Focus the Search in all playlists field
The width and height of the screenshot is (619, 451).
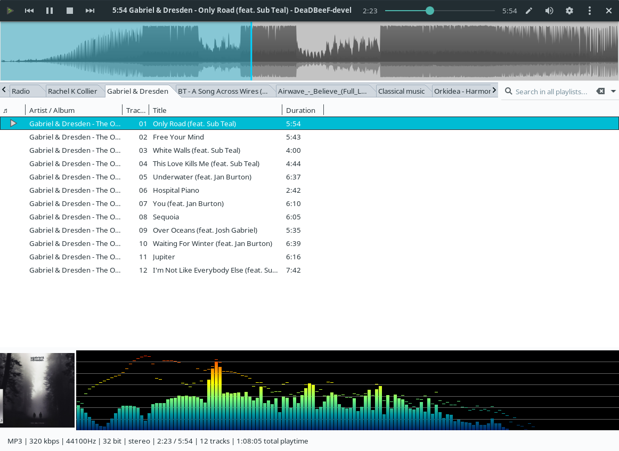(551, 92)
